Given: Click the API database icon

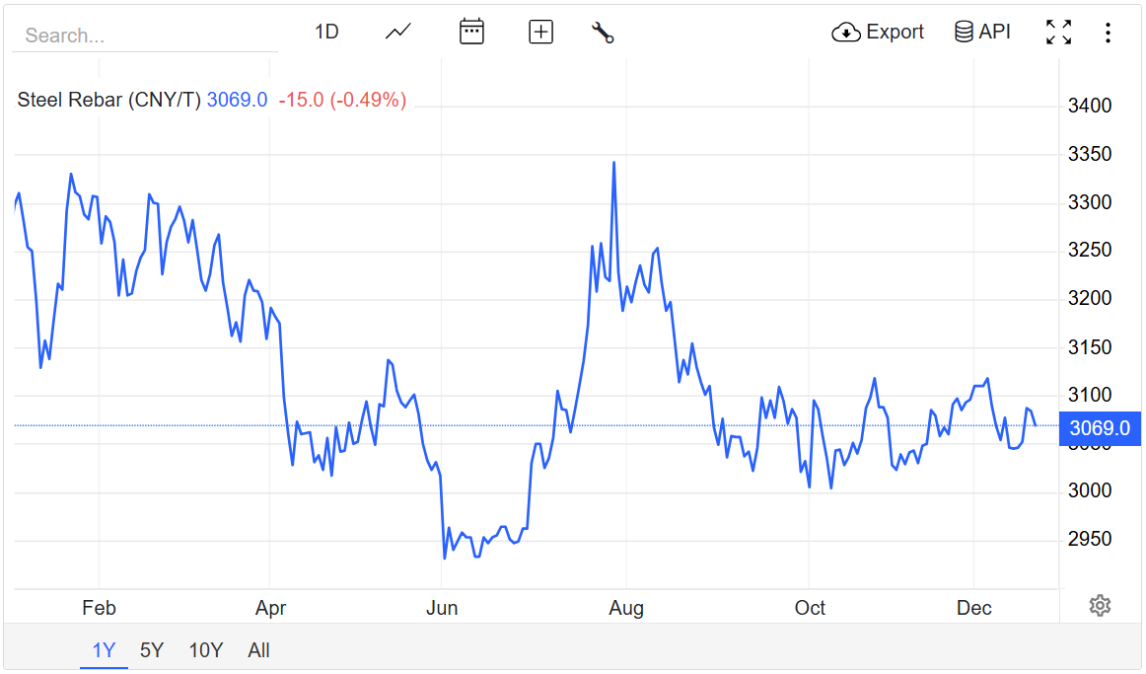Looking at the screenshot, I should (964, 33).
